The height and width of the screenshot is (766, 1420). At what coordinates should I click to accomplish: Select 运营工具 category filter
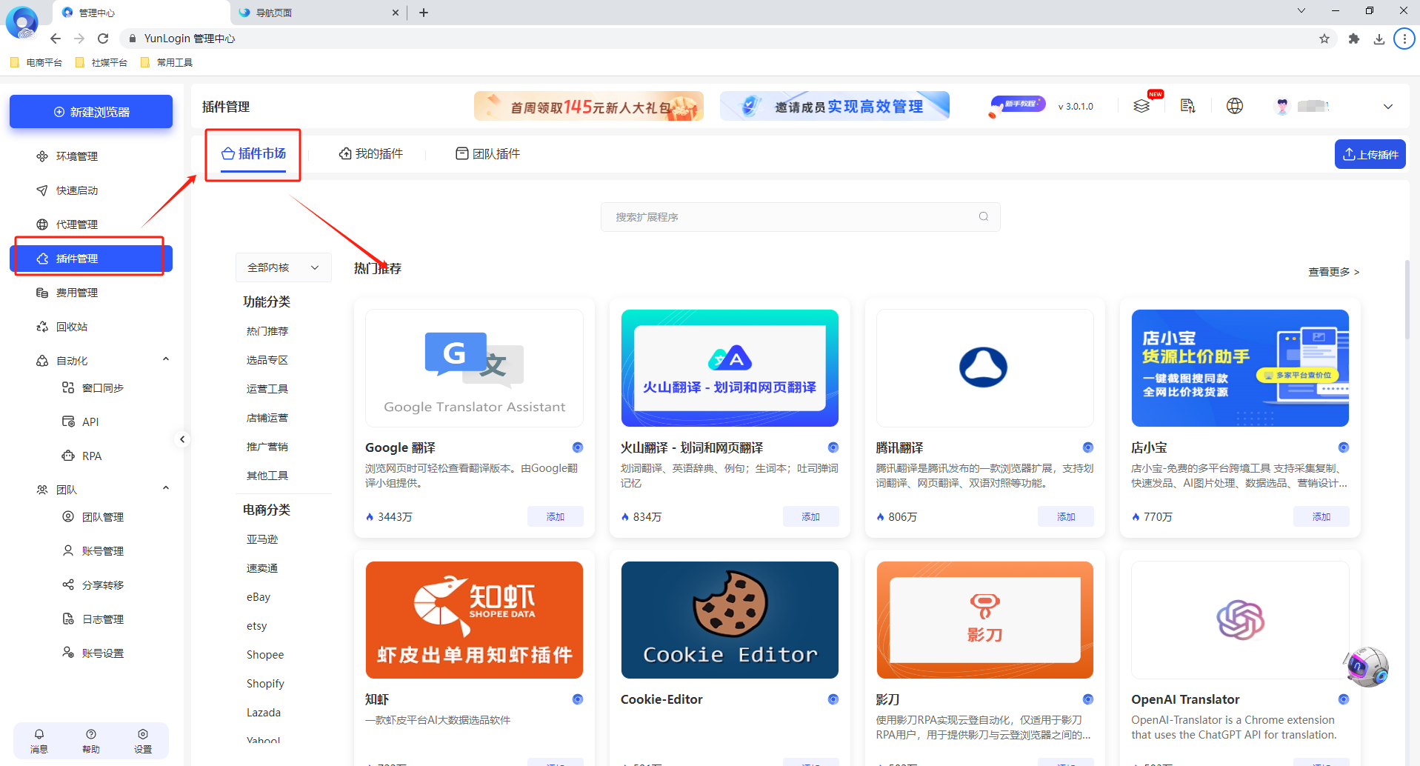point(267,389)
